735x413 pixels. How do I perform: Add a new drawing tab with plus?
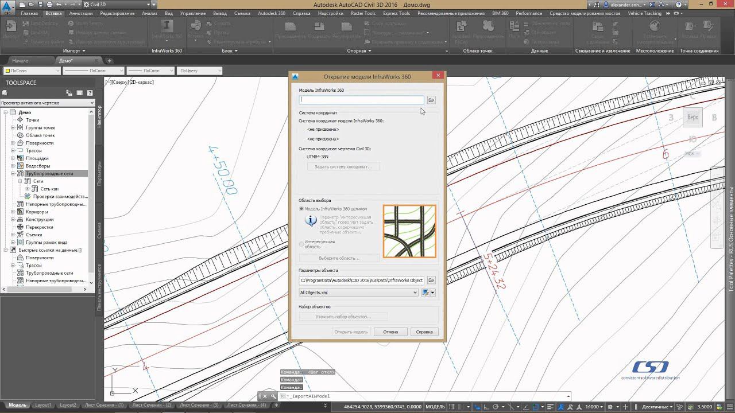(109, 61)
